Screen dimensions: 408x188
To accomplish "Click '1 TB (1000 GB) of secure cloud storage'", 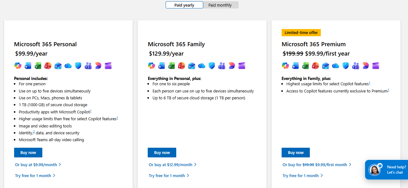I will pos(53,105).
